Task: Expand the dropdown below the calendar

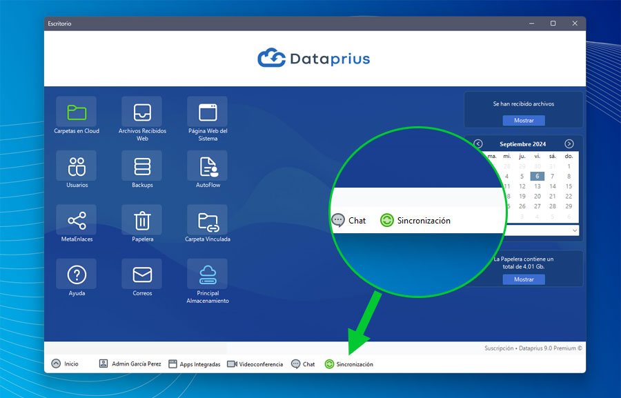Action: 575,230
